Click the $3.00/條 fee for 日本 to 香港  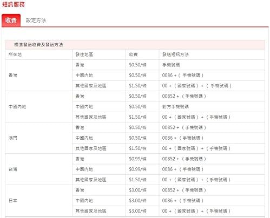coord(137,190)
